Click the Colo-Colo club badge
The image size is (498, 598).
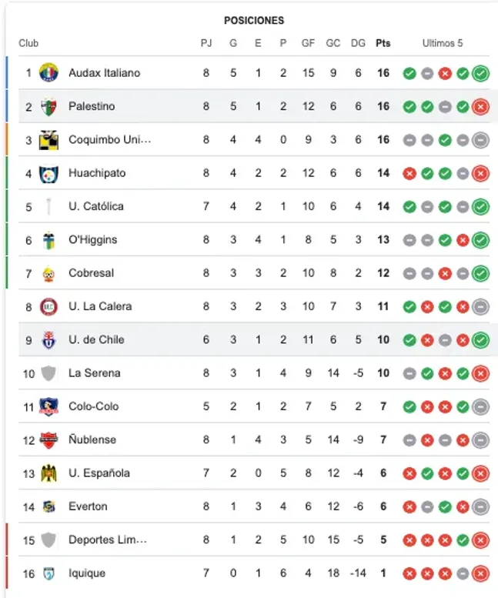point(48,406)
